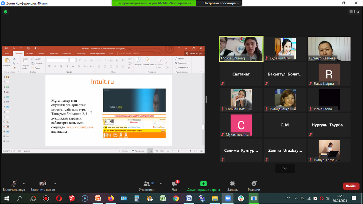Open the Настройки просмотра dropdown

[221, 3]
